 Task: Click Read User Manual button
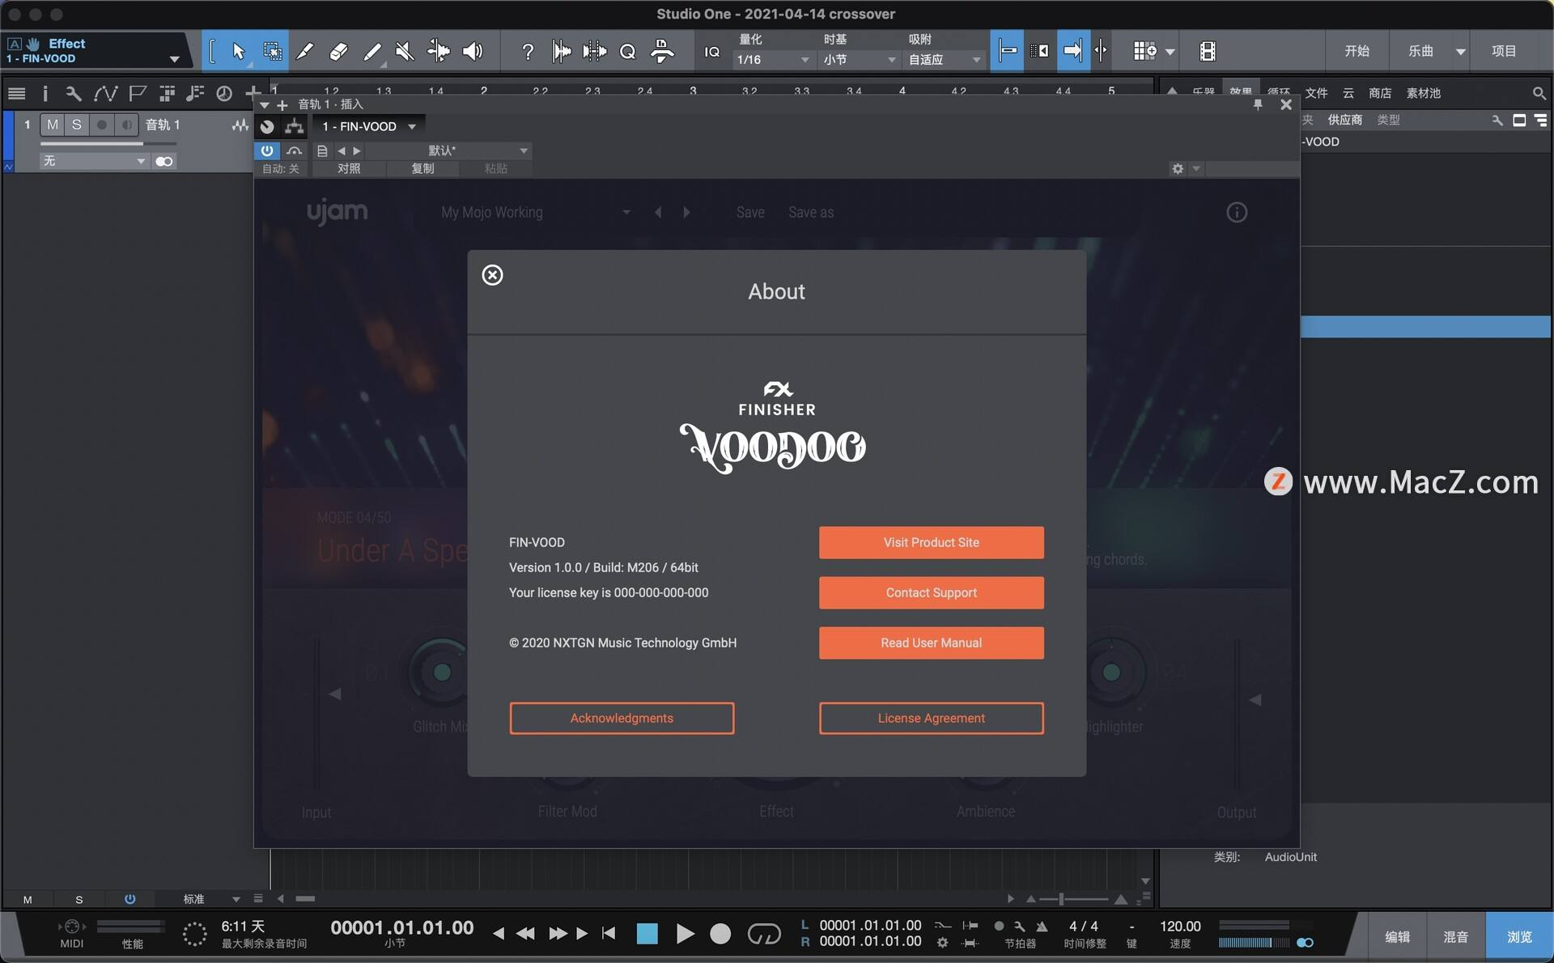click(x=931, y=643)
